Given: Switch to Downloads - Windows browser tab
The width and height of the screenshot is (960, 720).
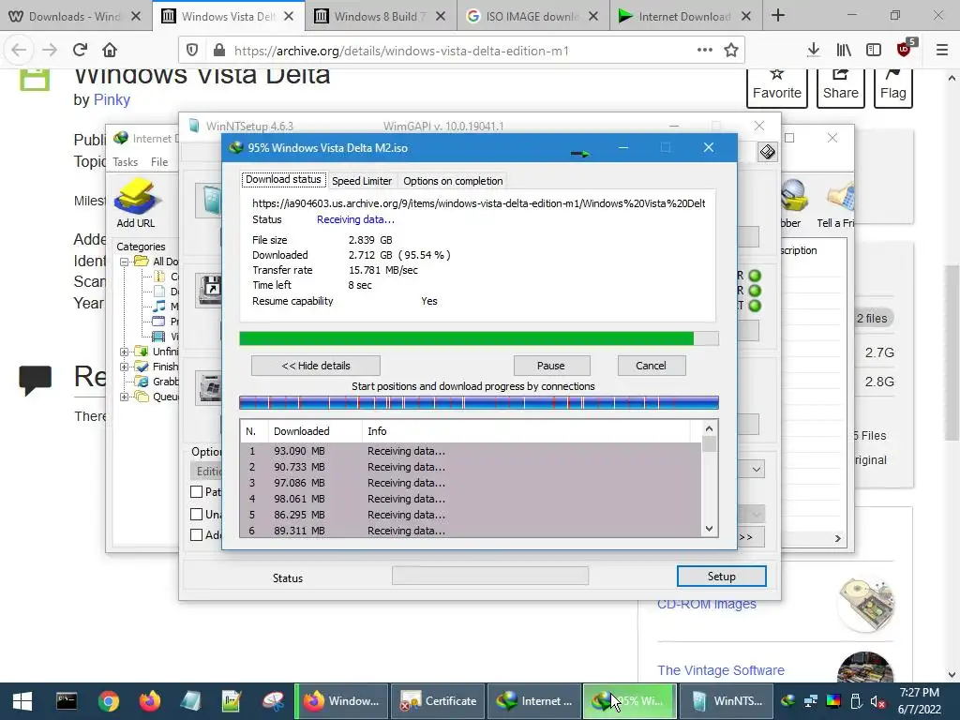Looking at the screenshot, I should pos(75,16).
